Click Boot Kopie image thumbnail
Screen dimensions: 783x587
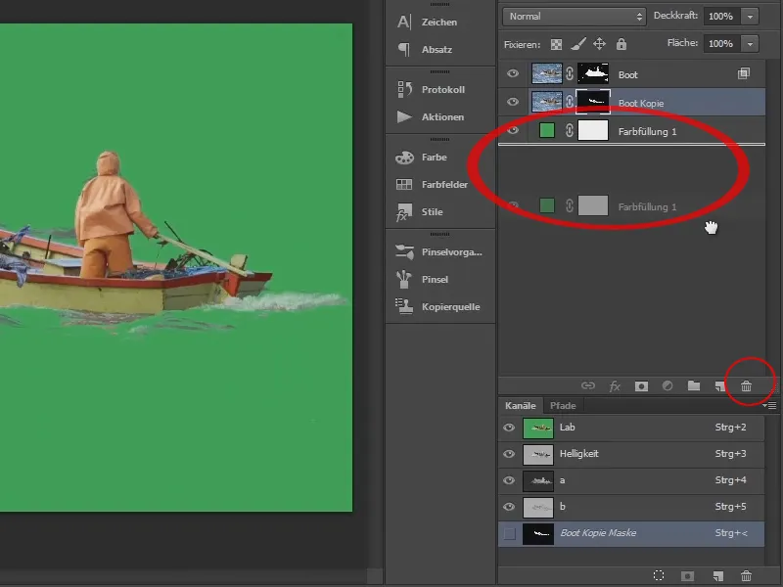coord(547,103)
